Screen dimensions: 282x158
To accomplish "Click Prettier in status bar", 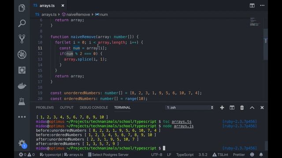I will click(239, 154).
